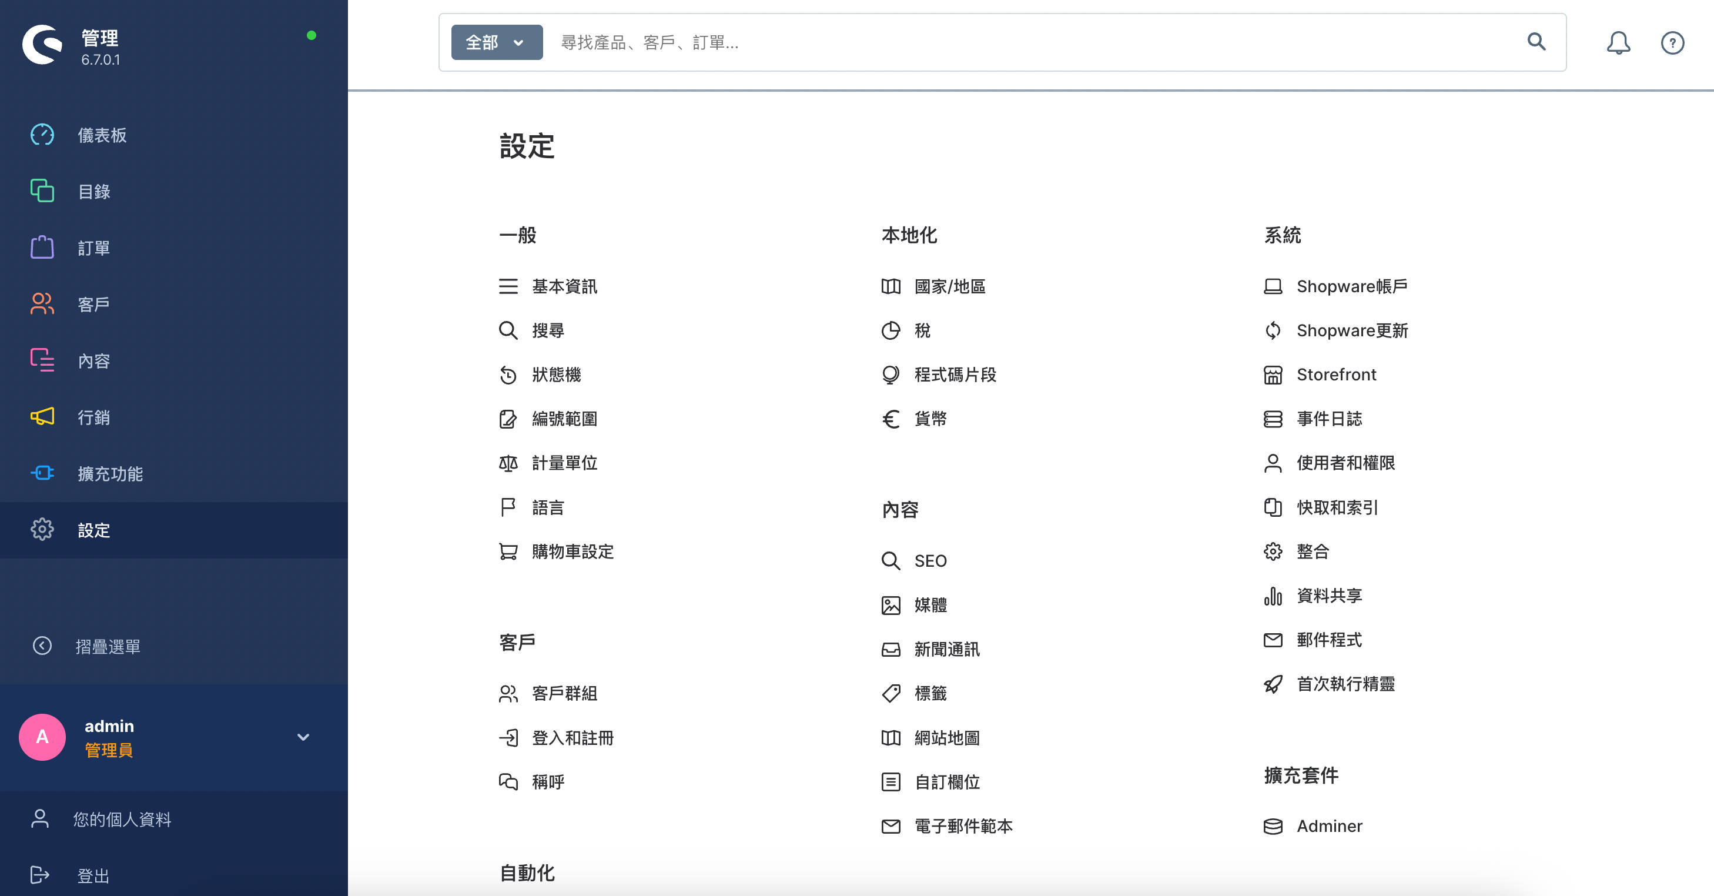Click the Shopware logo icon
The height and width of the screenshot is (896, 1714).
coord(42,45)
